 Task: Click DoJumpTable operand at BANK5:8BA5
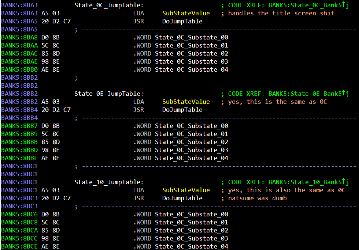click(x=182, y=21)
